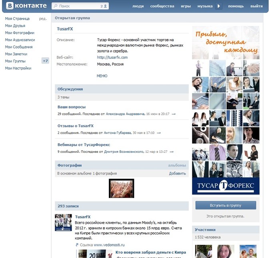Click the music play button in header
Screen dimensions: 272x258
219,6
